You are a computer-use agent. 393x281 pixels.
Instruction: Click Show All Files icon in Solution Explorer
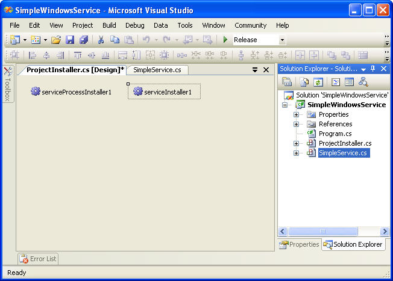pos(304,82)
